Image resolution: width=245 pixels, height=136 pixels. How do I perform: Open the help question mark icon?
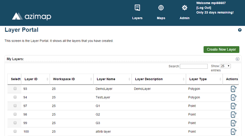(240, 30)
